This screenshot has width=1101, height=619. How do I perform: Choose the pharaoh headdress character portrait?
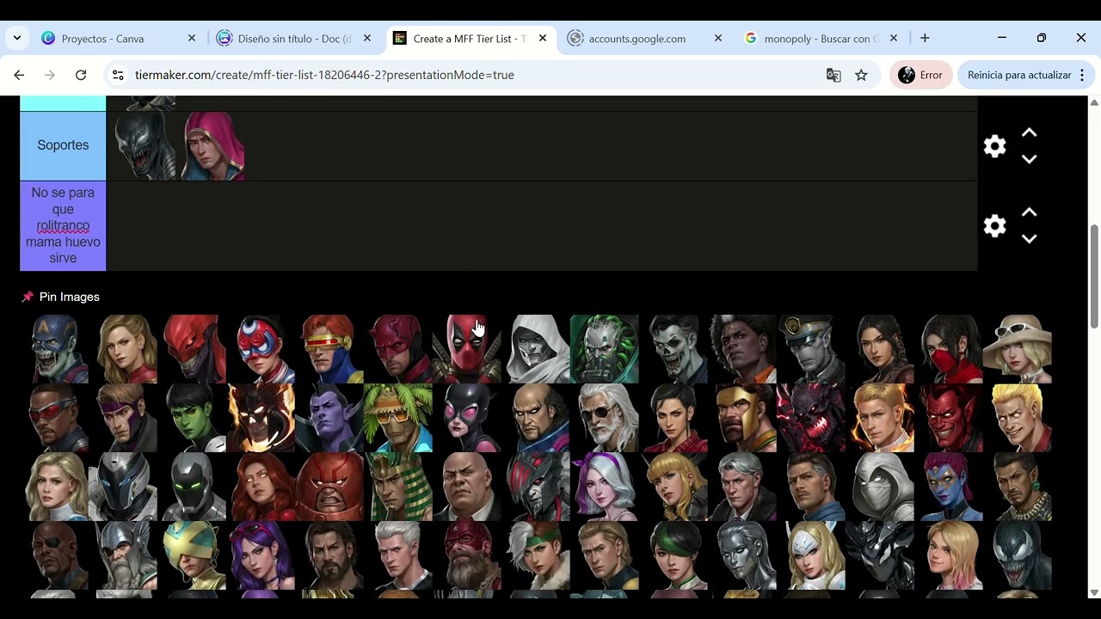(x=399, y=487)
